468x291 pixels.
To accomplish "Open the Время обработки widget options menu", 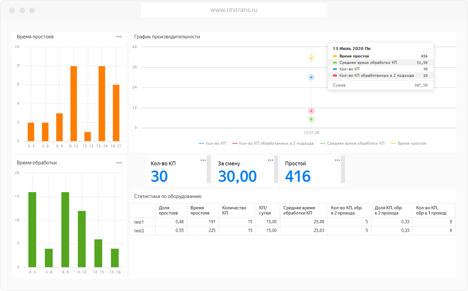I will [119, 163].
